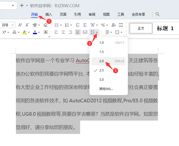This screenshot has height=146, width=179.
Task: Open the 审阅 tab
Action: 92,14
